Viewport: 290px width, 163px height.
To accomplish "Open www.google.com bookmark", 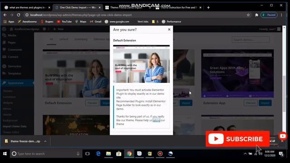I will (x=117, y=22).
